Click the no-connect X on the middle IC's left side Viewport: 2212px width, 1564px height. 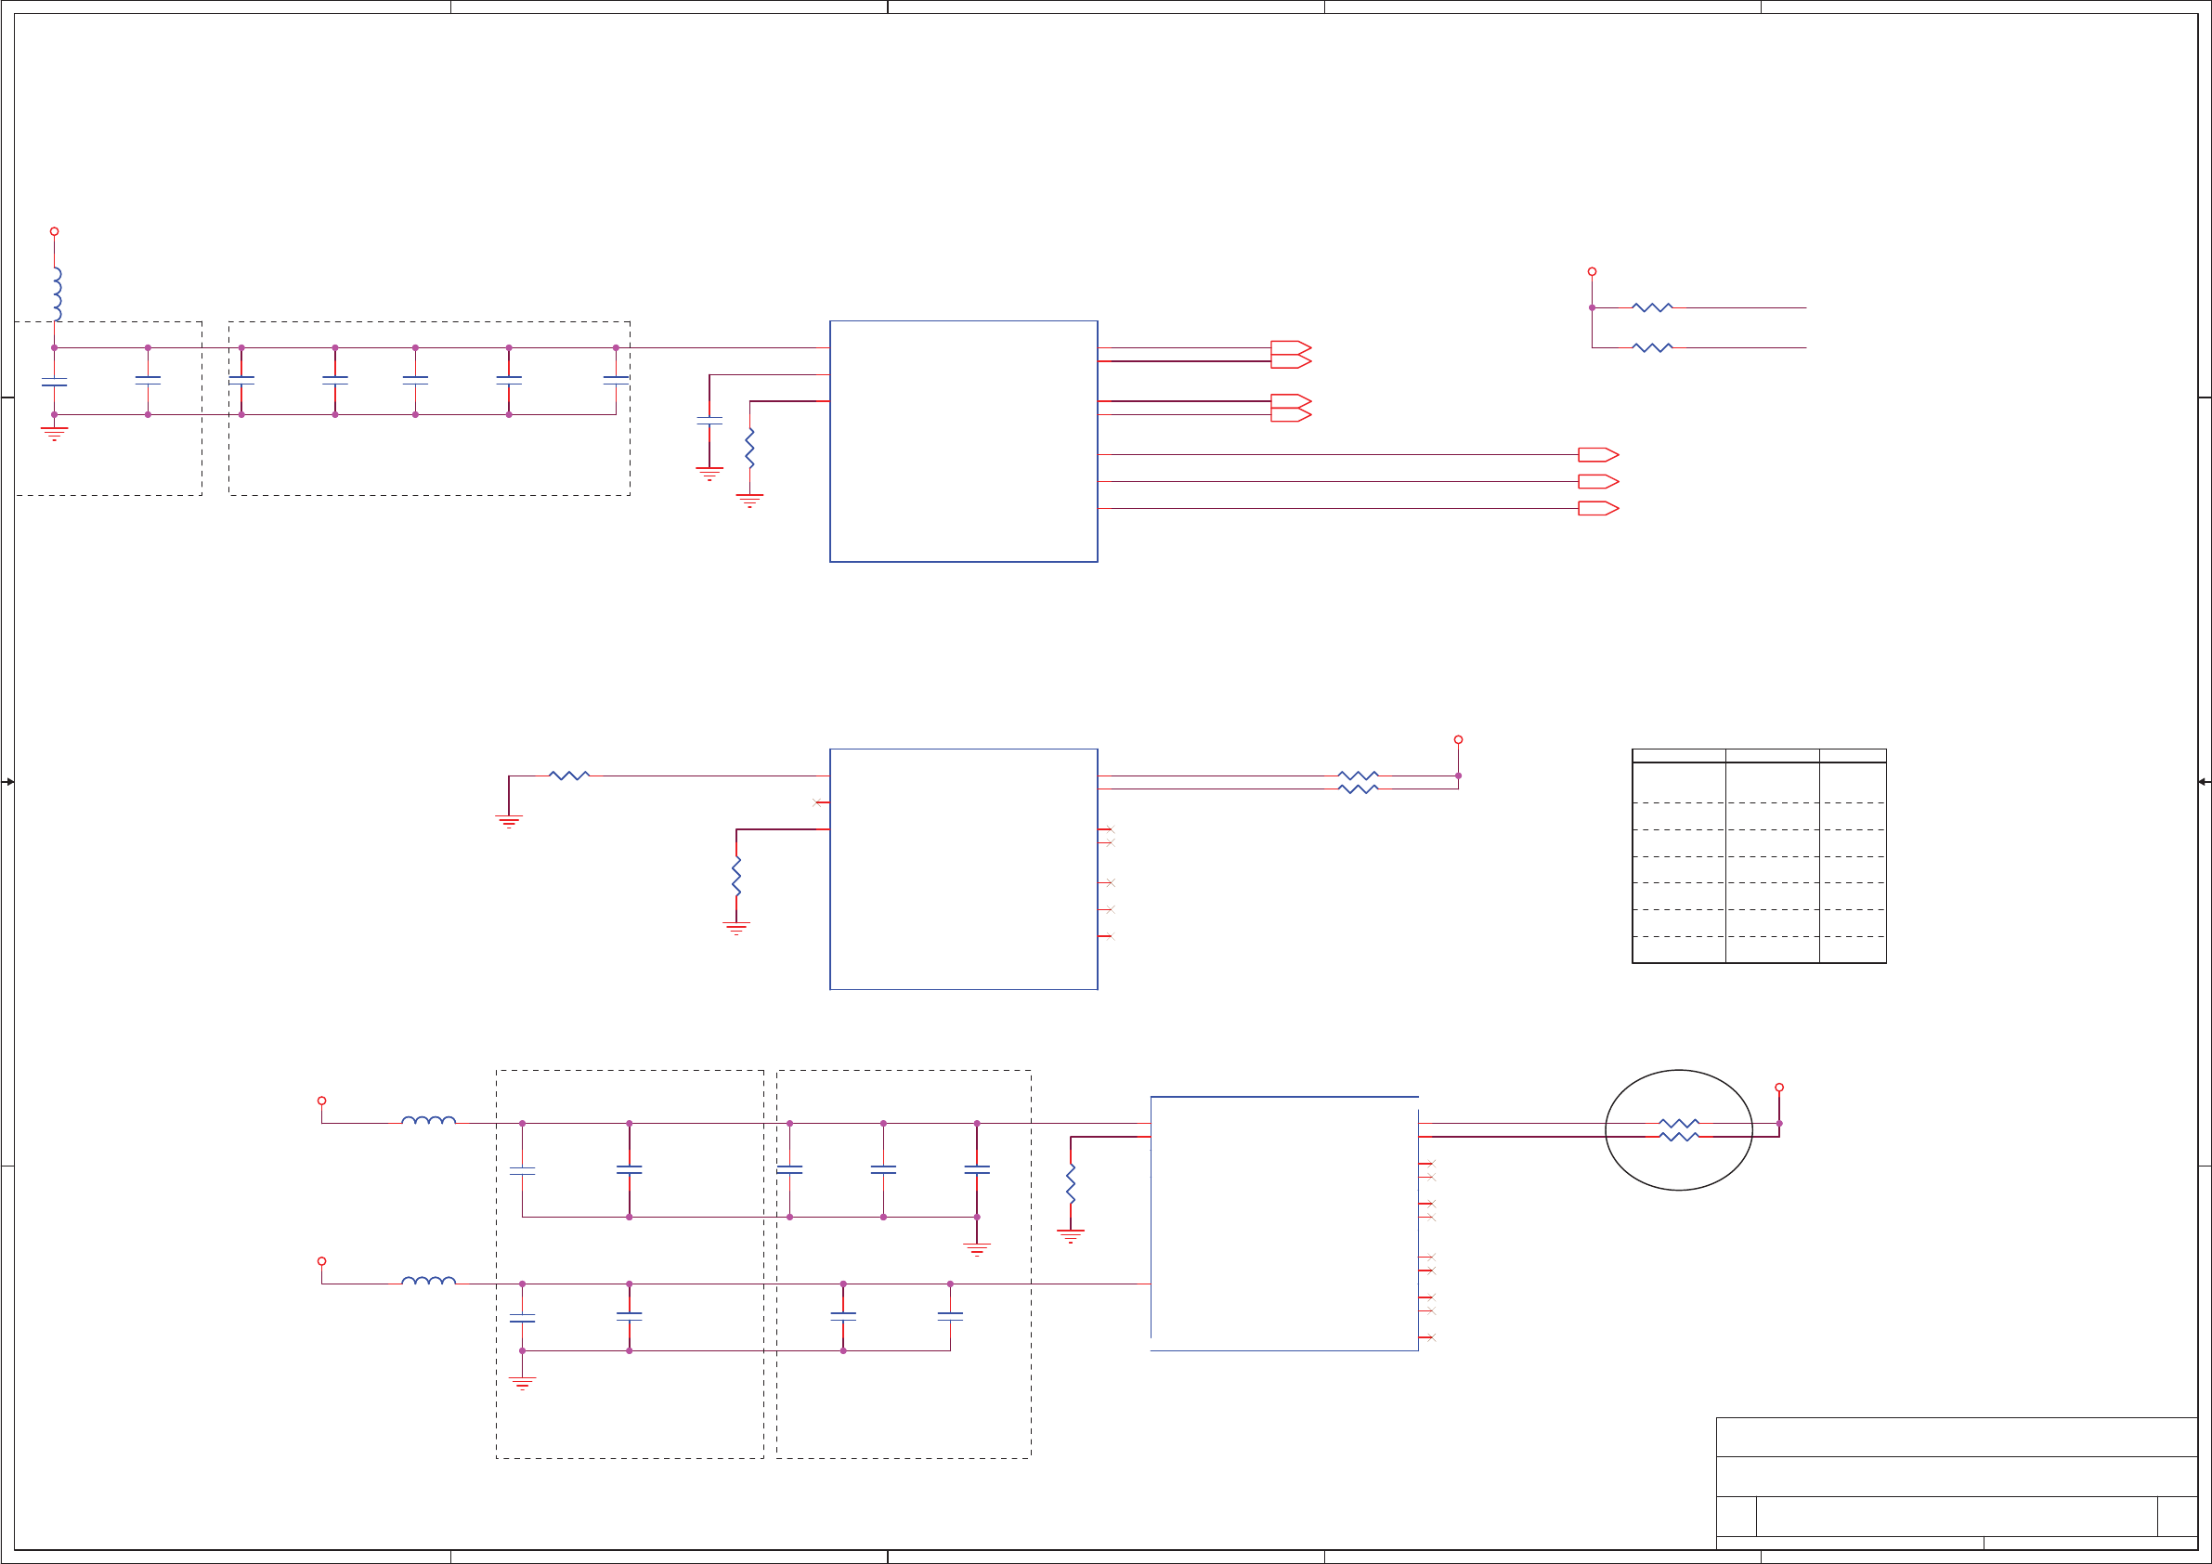[818, 802]
